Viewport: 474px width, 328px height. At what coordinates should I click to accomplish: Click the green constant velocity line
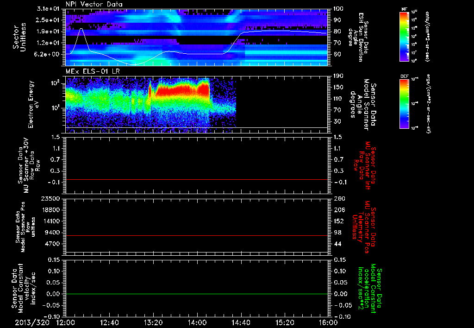pyautogui.click(x=197, y=294)
